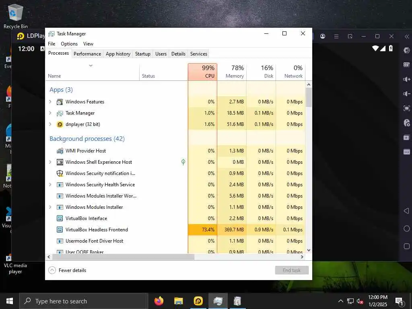Screen dimensions: 412x309
Task: Click the Windows Features app icon
Action: click(60, 102)
